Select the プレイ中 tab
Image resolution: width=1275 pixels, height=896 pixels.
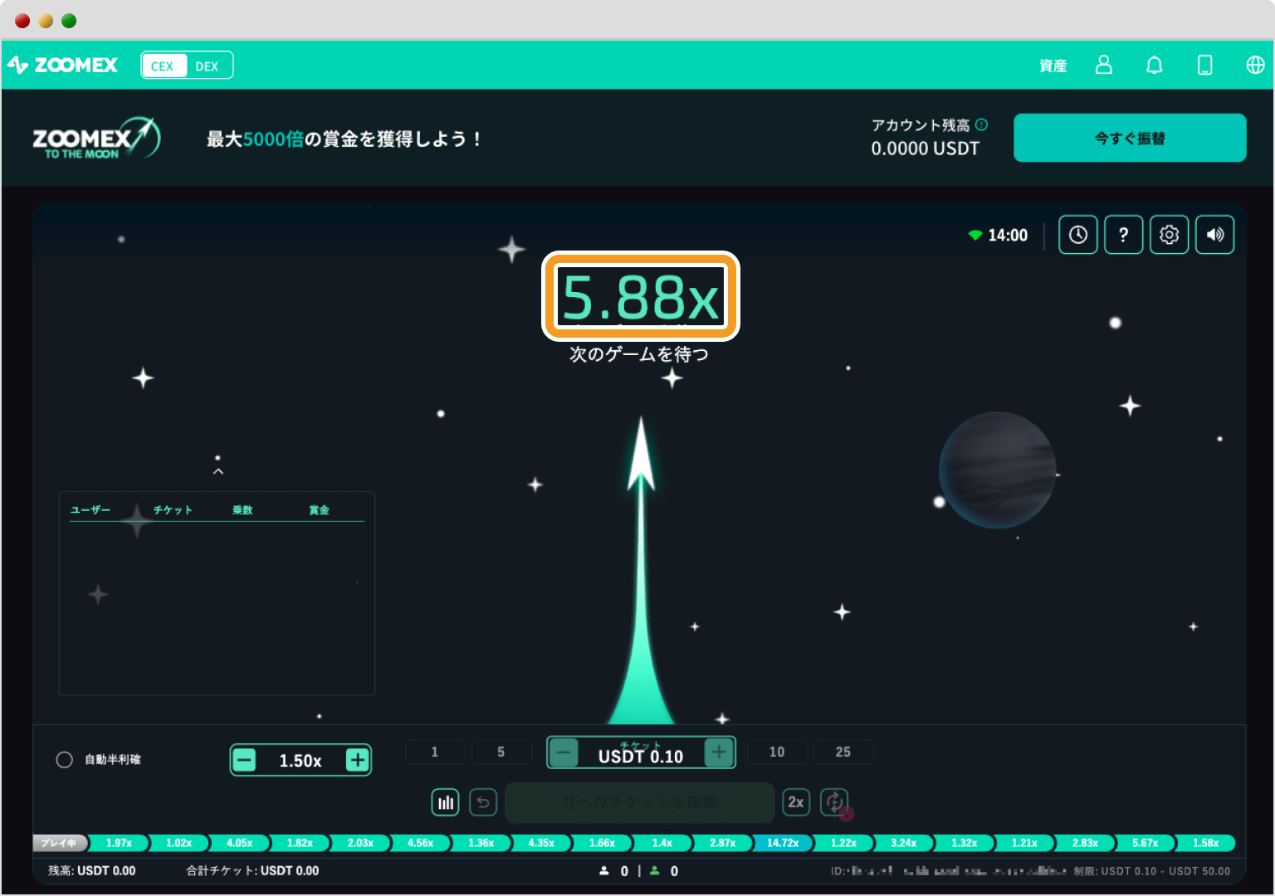(59, 843)
